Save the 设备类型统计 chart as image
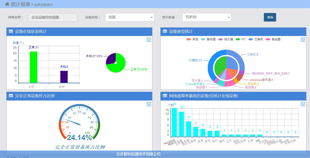The height and width of the screenshot is (158, 310). (303, 40)
